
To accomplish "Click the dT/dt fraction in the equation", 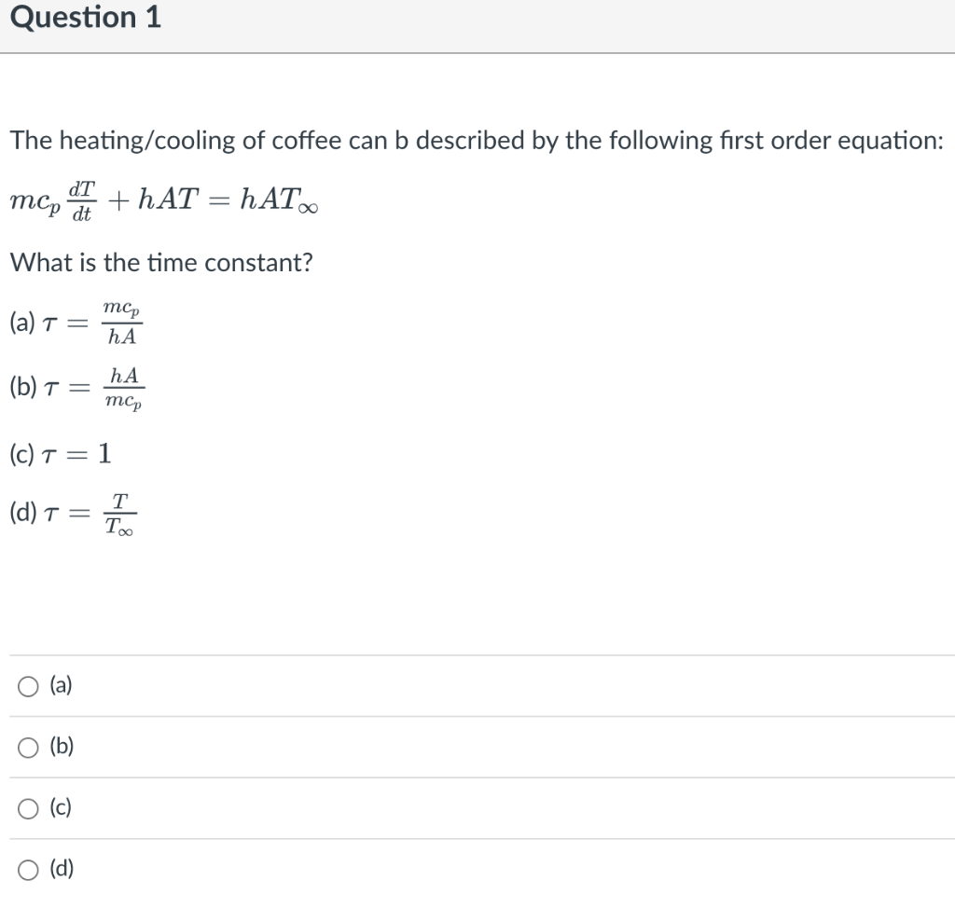I will pos(82,201).
